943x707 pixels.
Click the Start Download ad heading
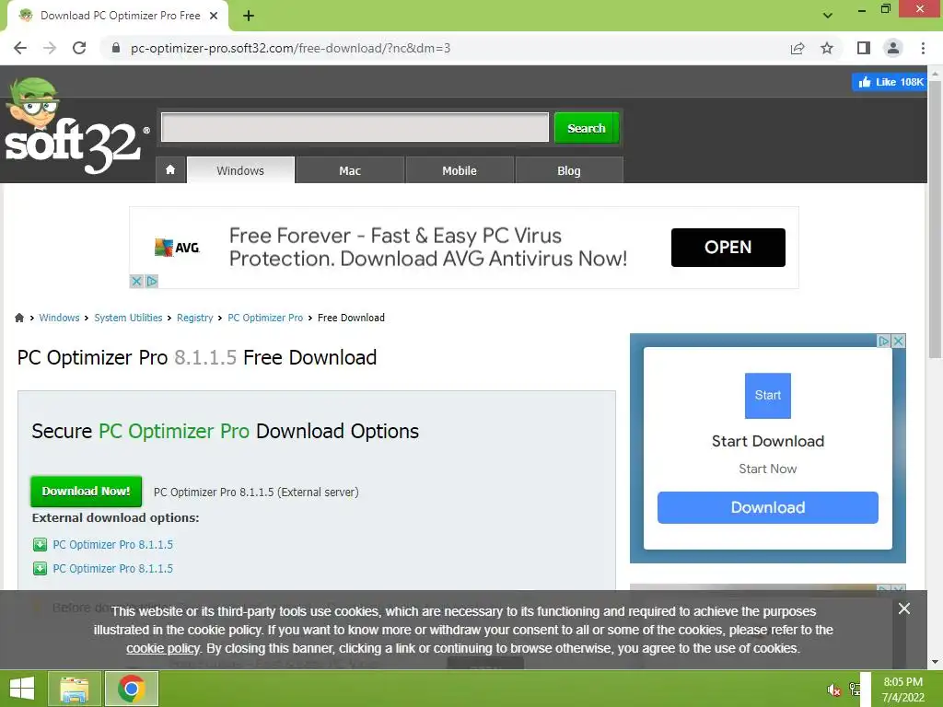point(767,441)
